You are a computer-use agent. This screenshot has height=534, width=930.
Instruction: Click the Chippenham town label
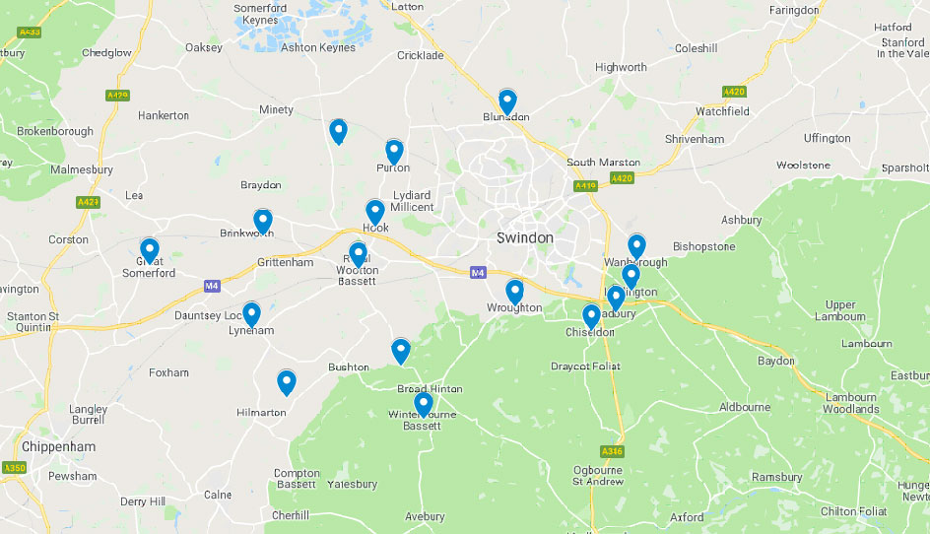pos(59,446)
